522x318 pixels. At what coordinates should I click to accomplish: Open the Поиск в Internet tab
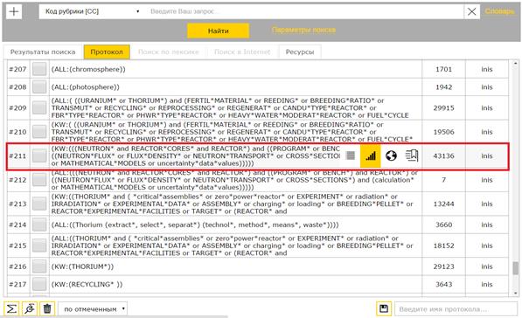(242, 52)
